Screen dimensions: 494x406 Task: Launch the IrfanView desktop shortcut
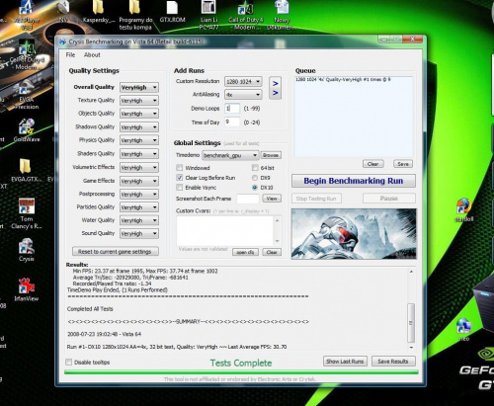[27, 289]
